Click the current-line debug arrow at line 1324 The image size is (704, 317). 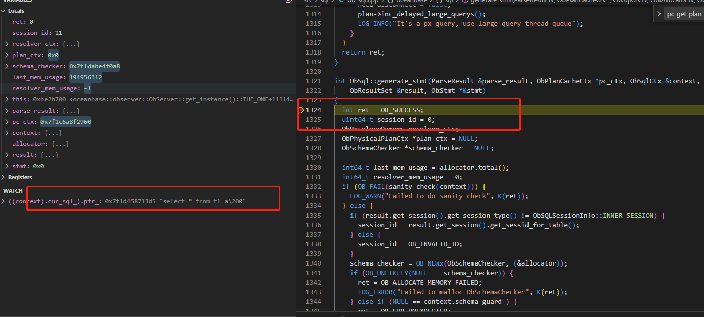tap(301, 110)
